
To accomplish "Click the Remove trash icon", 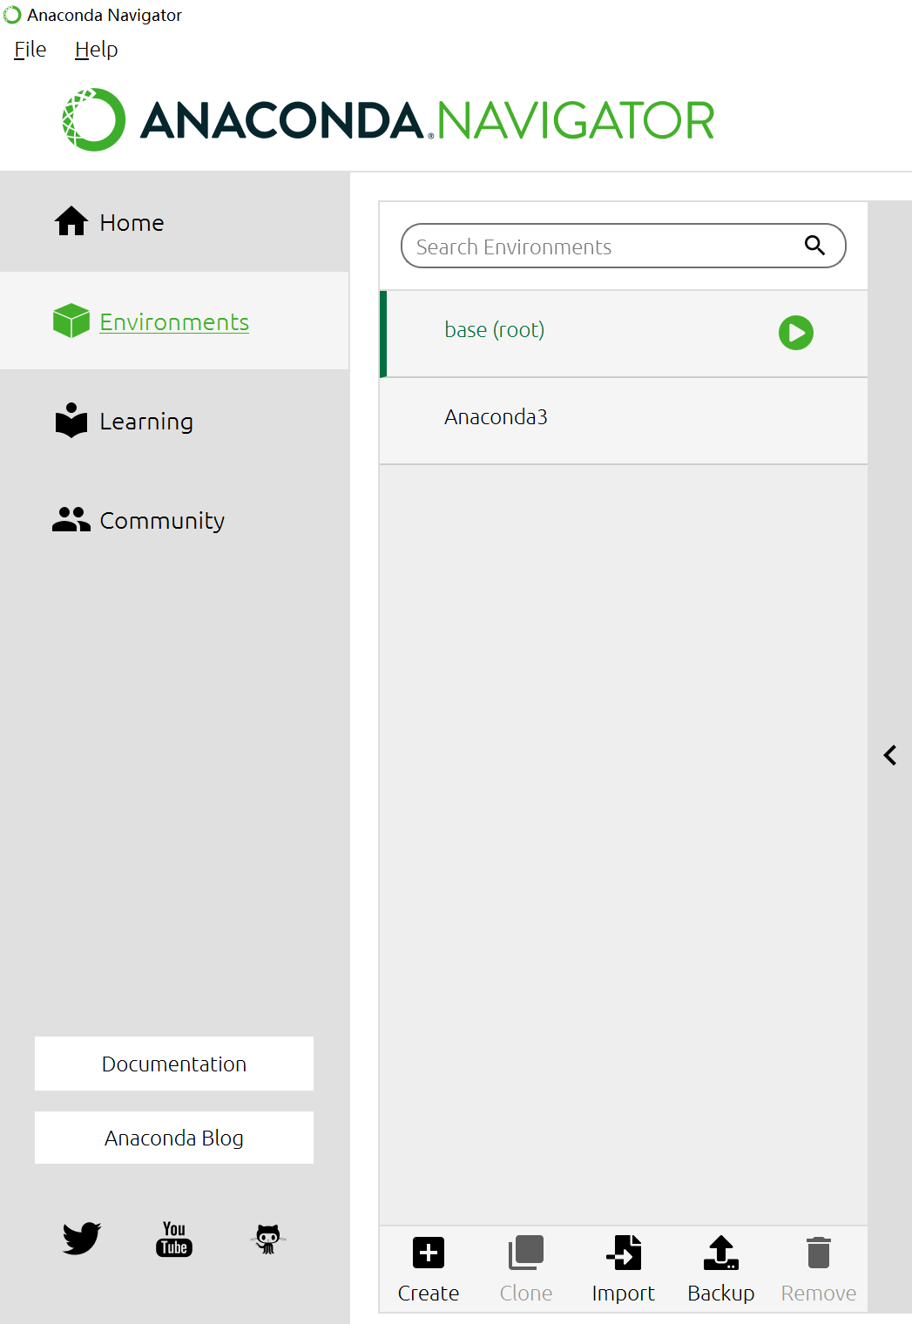I will pos(819,1253).
